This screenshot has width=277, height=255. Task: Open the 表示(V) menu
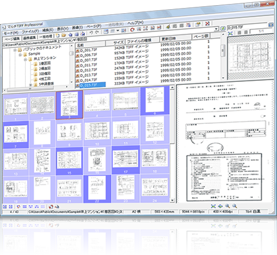(63, 29)
